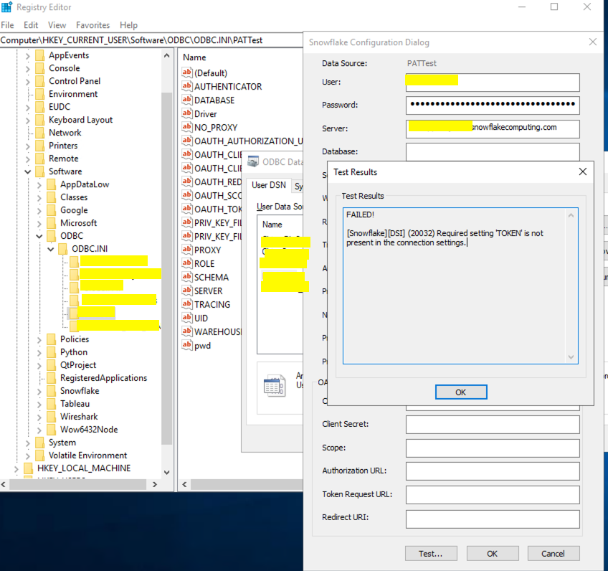The image size is (608, 571).
Task: Click the Wireshark folder icon in tree
Action: tap(50, 417)
